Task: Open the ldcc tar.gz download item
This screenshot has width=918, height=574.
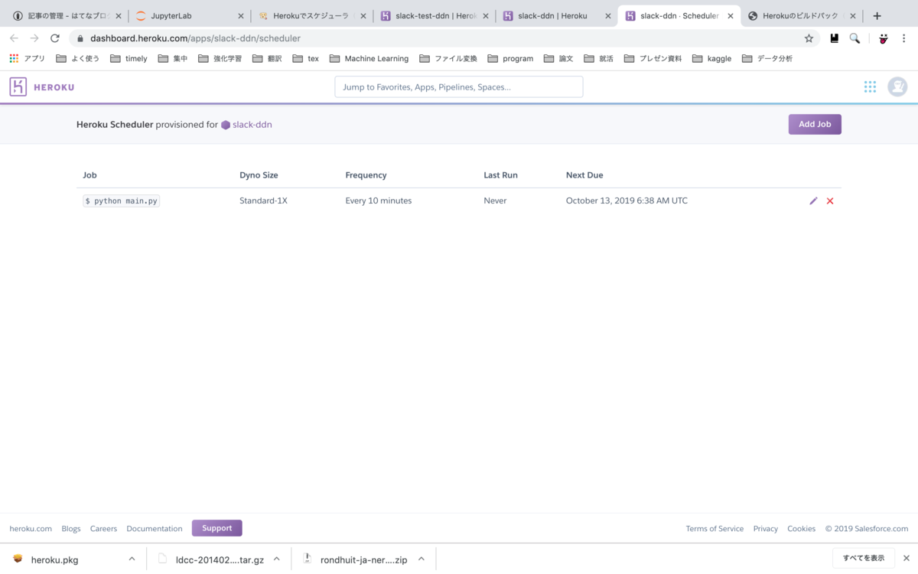Action: click(x=210, y=559)
